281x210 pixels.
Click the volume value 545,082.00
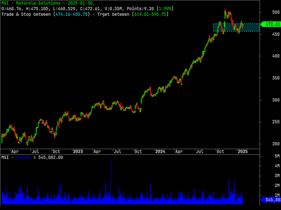click(x=50, y=157)
